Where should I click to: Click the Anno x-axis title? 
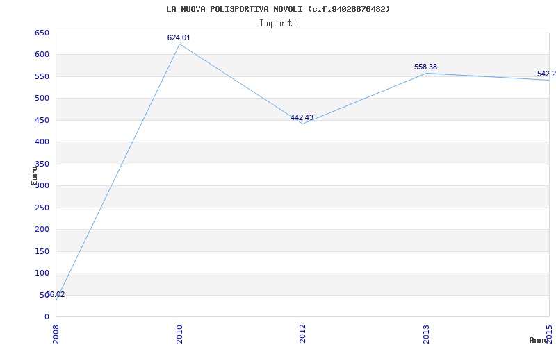click(539, 340)
